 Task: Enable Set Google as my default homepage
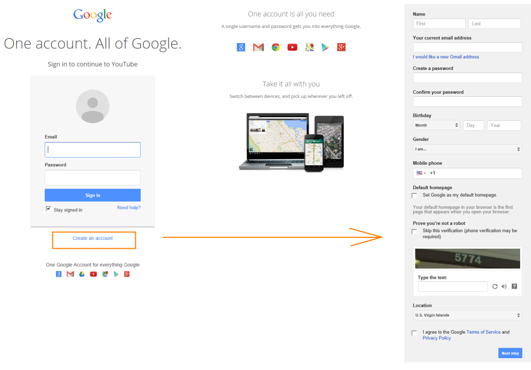pos(414,195)
